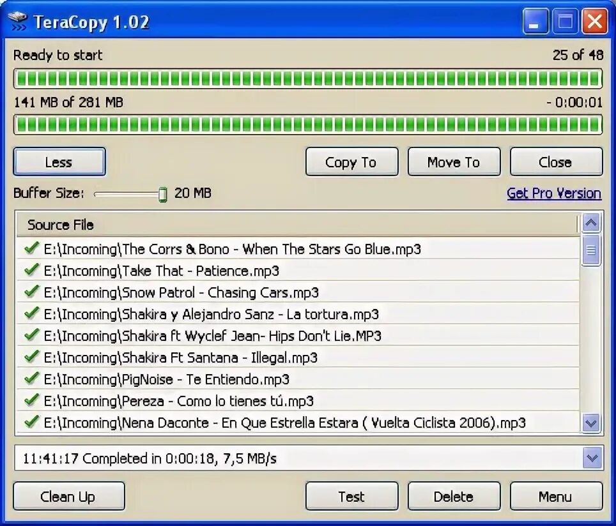Screen dimensions: 616x526
Task: Click checkmark beside Nena Daconte file
Action: coord(31,421)
